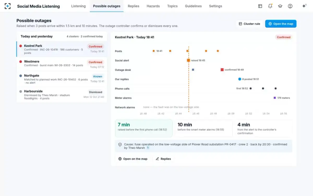Switch to the Topics tab

point(172,6)
